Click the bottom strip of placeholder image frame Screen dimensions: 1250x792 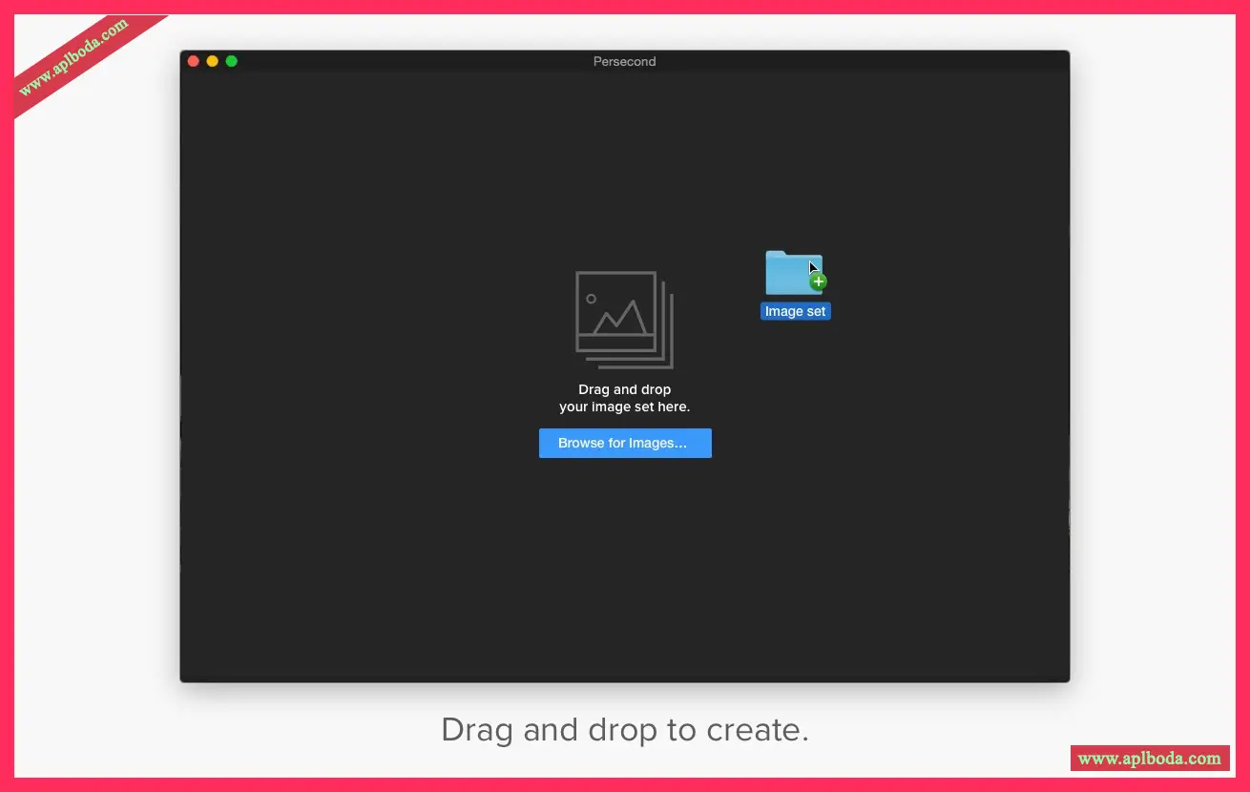click(615, 344)
